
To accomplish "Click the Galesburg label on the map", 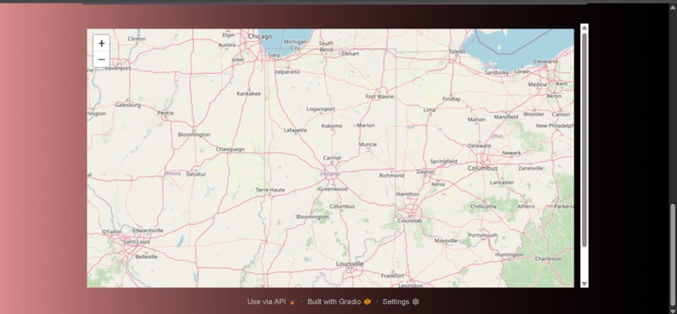I will pos(128,105).
